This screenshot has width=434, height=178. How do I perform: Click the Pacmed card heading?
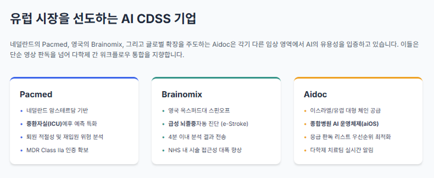coord(36,94)
